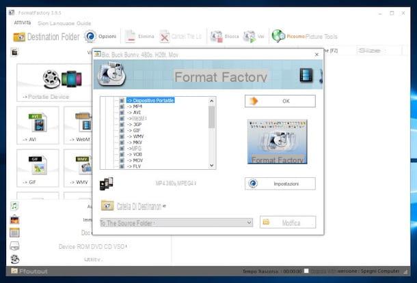Open the Destination Folder toolbar button
Viewport: 417px width, 283px height.
point(46,37)
